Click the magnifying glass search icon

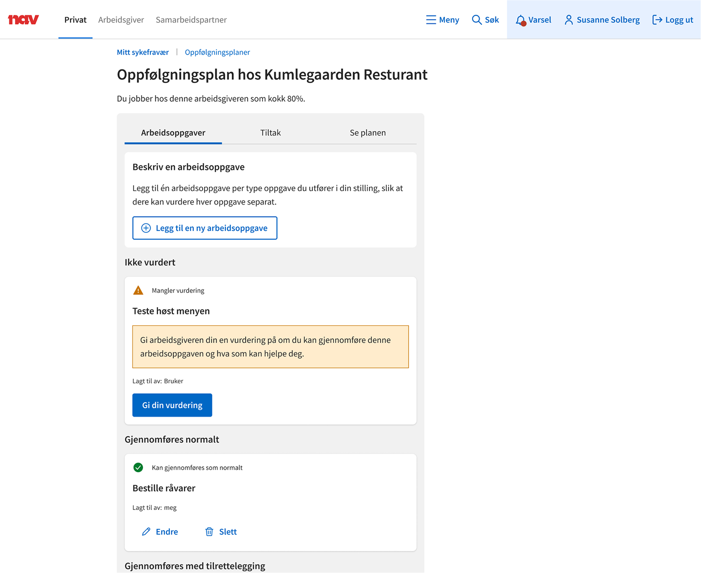[x=477, y=20]
